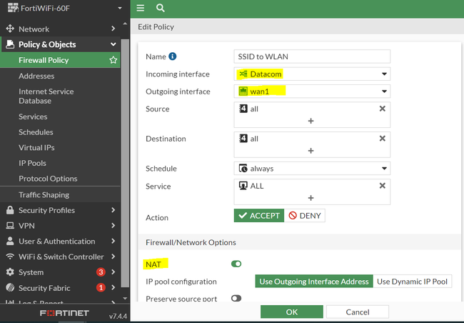Remove the Source all entry
This screenshot has height=323, width=464.
tap(383, 109)
